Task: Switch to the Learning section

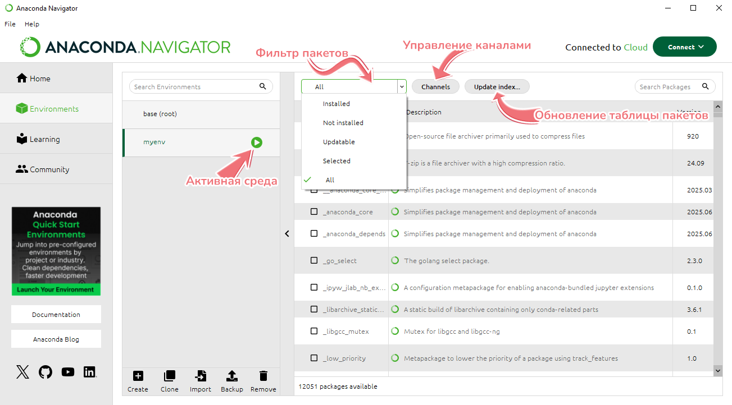Action: (44, 139)
